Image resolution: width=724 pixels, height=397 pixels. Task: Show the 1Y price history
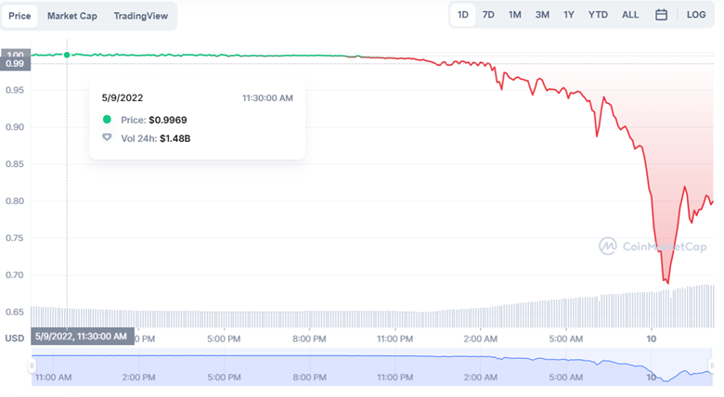click(x=568, y=15)
